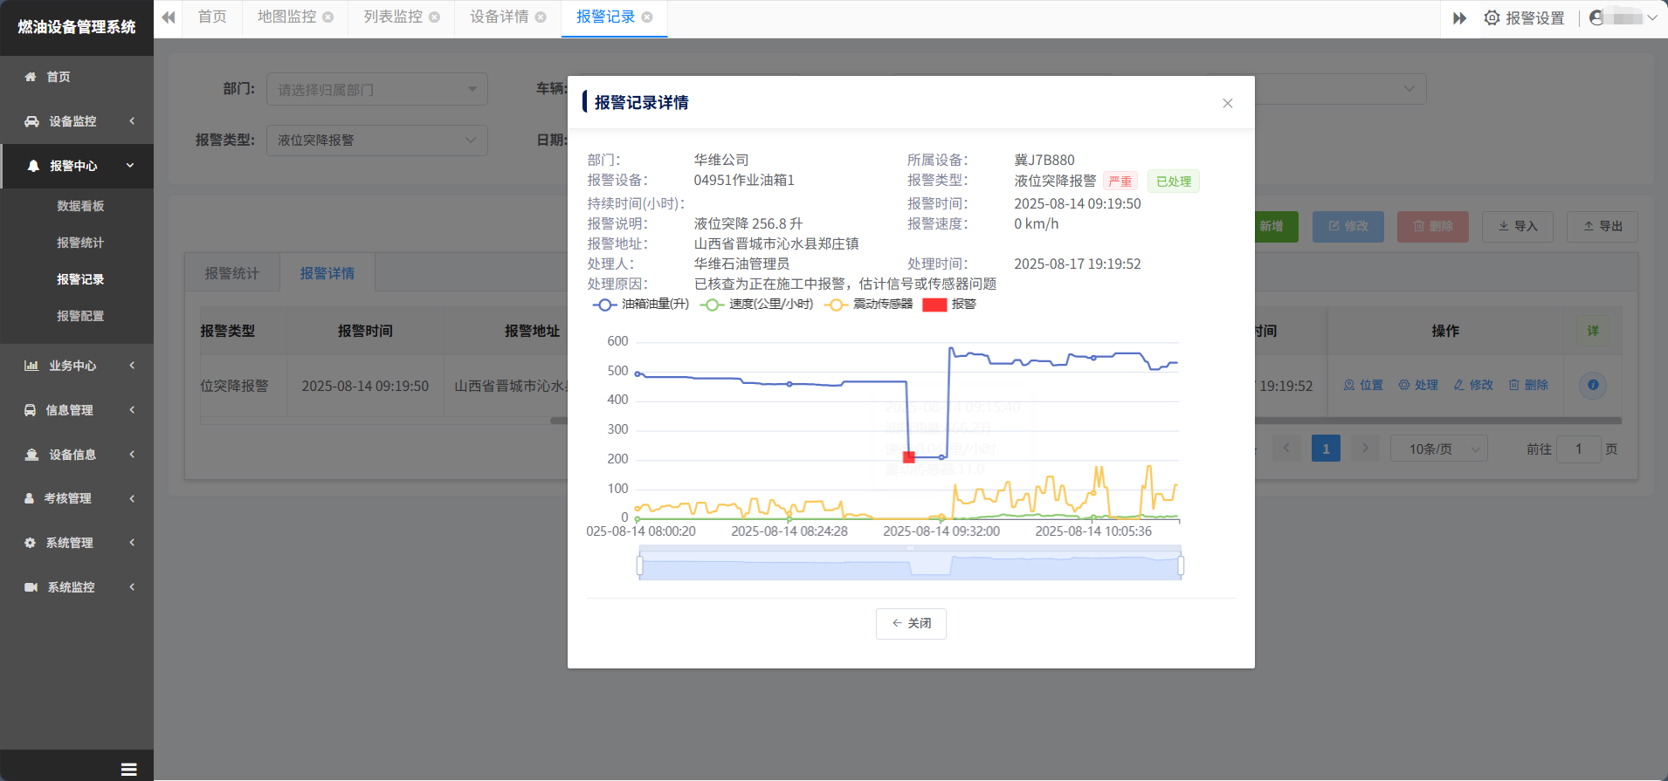
Task: Switch to the 地图监控 tab
Action: 286,17
